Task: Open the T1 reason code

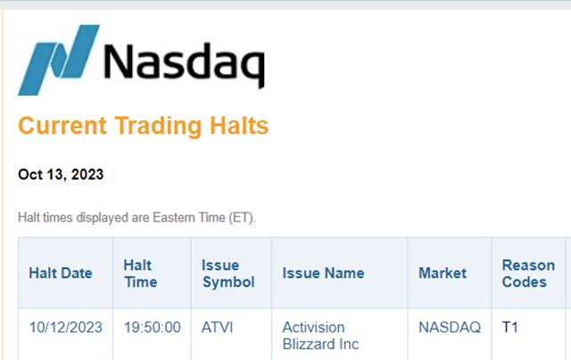Action: [509, 328]
